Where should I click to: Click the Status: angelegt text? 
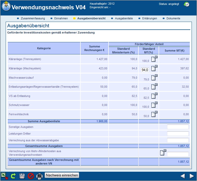(x=169, y=4)
